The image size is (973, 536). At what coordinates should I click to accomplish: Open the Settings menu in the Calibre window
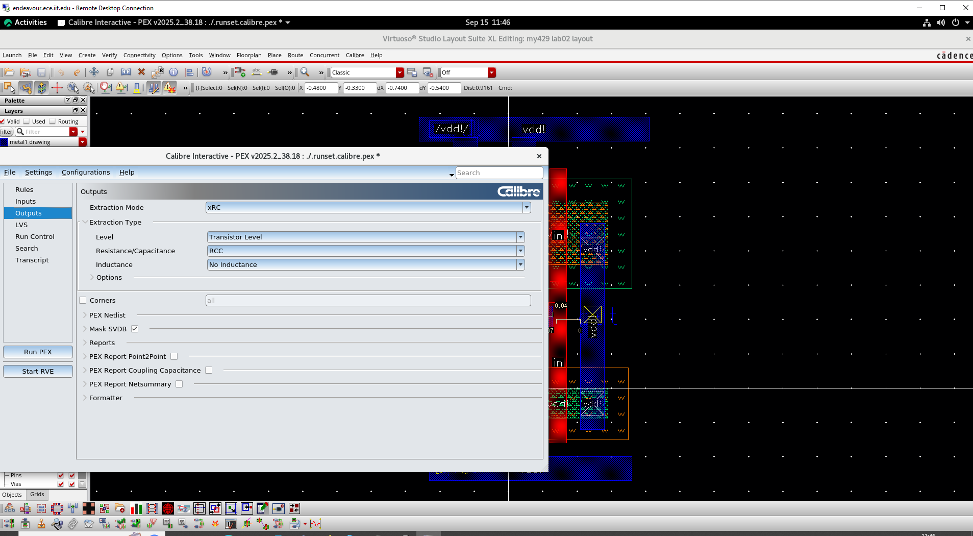click(x=38, y=172)
